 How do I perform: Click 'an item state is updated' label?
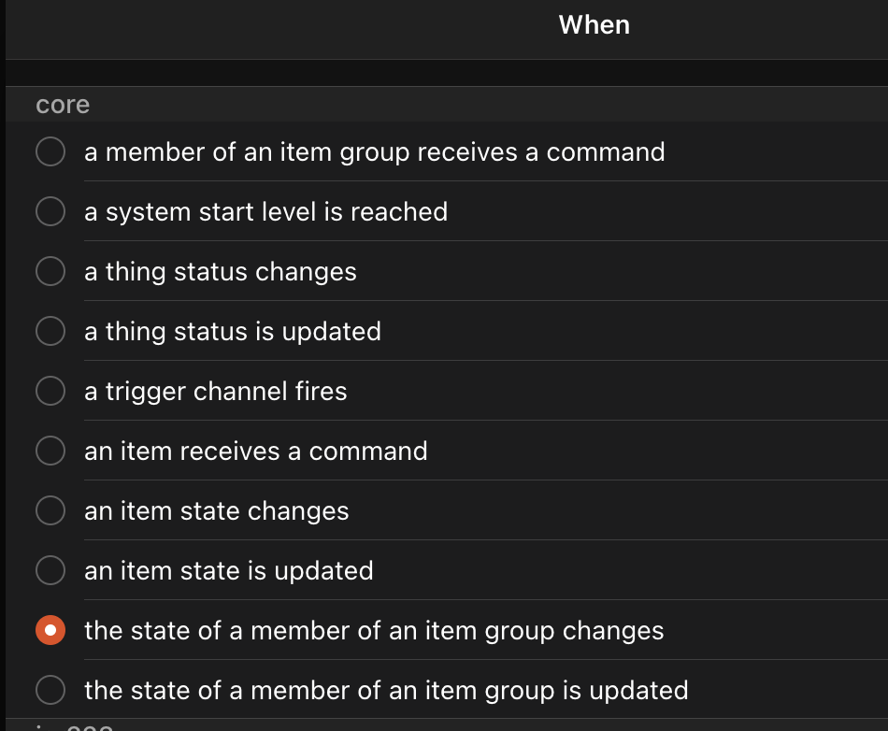[229, 571]
